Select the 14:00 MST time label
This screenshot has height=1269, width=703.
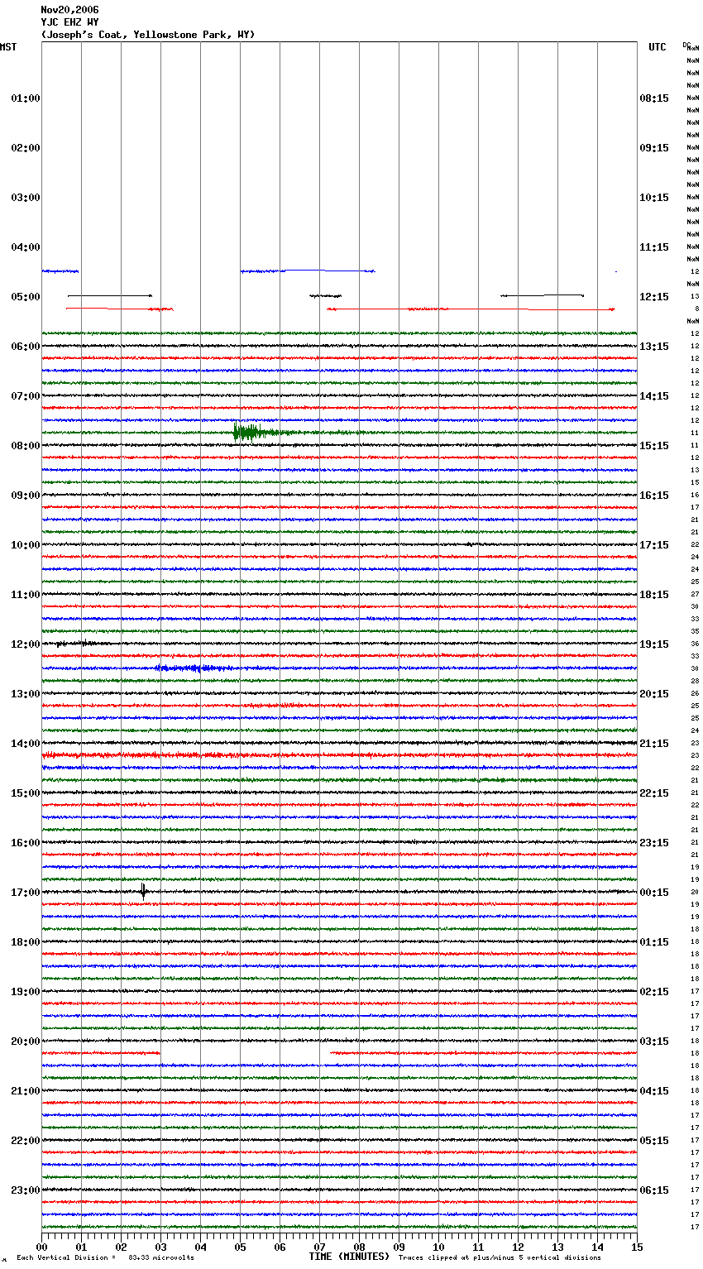26,744
